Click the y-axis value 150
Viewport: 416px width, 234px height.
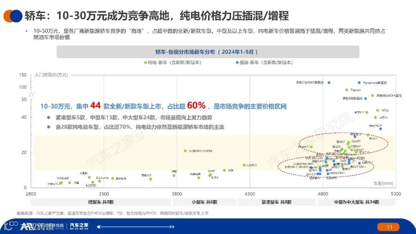pyautogui.click(x=23, y=75)
